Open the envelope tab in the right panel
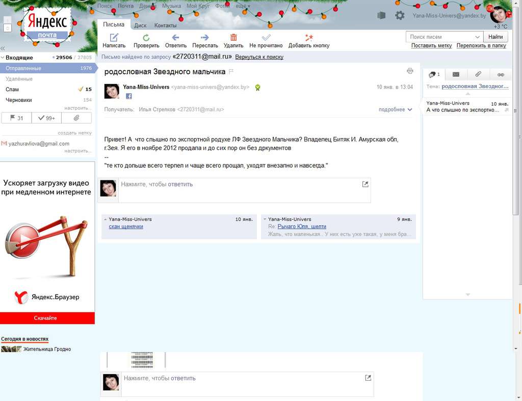This screenshot has width=522, height=401. point(456,74)
